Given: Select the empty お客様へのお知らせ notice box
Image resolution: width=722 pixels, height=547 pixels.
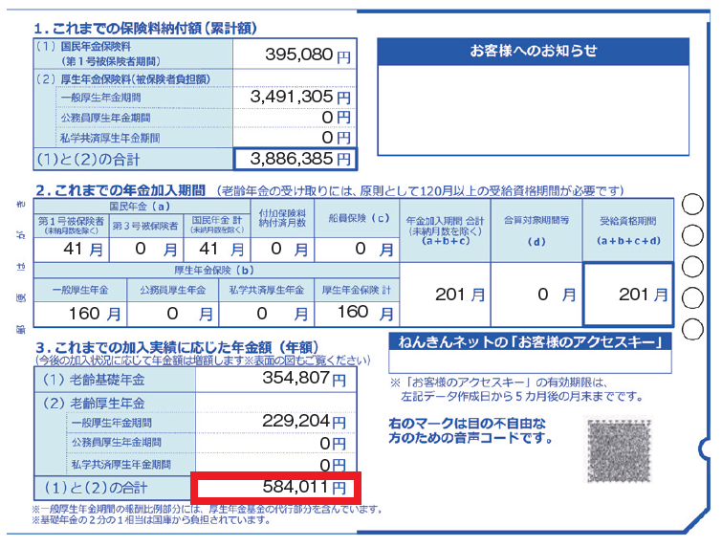Looking at the screenshot, I should 533,111.
